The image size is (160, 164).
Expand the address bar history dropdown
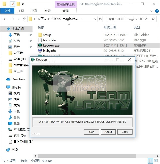click(x=95, y=19)
